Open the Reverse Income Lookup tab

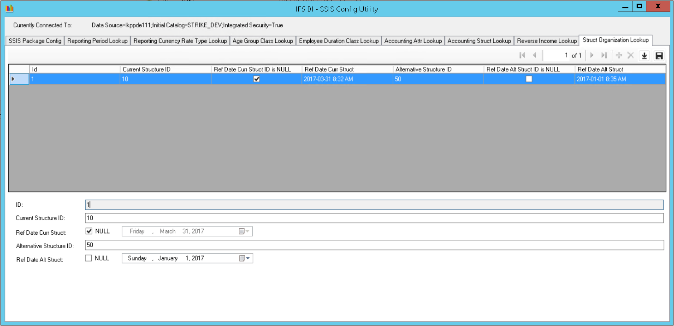point(546,41)
